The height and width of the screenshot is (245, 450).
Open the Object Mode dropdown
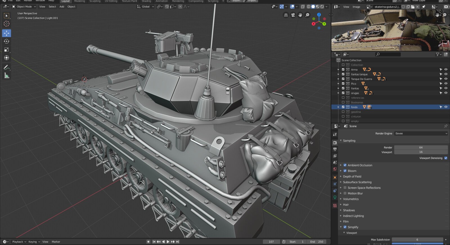(24, 6)
